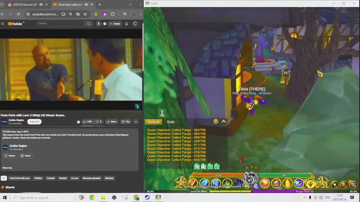View site information for youtube.com
360x202 pixels.
click(x=28, y=14)
